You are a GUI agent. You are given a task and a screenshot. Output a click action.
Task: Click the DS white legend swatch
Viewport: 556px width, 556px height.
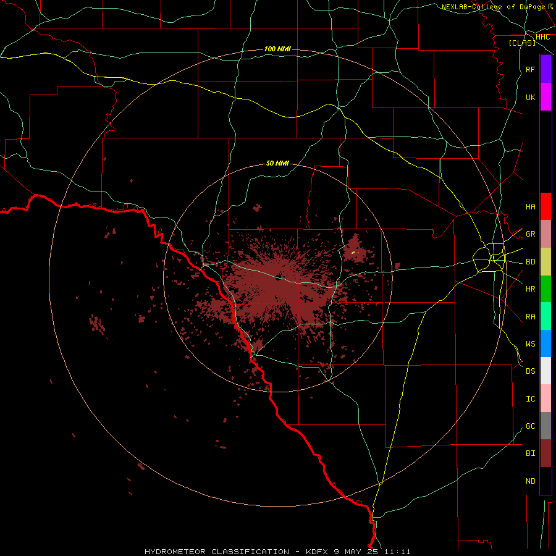(545, 371)
